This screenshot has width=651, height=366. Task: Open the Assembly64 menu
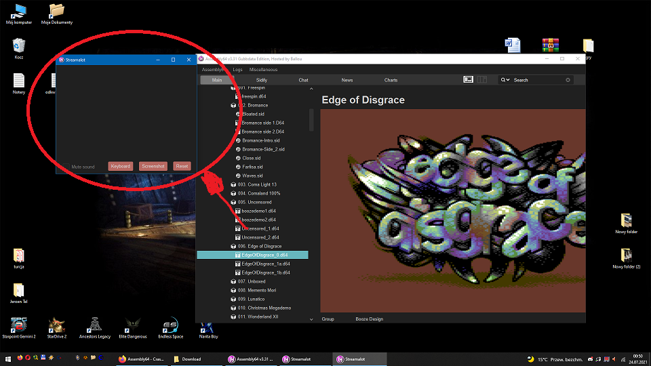pos(212,69)
